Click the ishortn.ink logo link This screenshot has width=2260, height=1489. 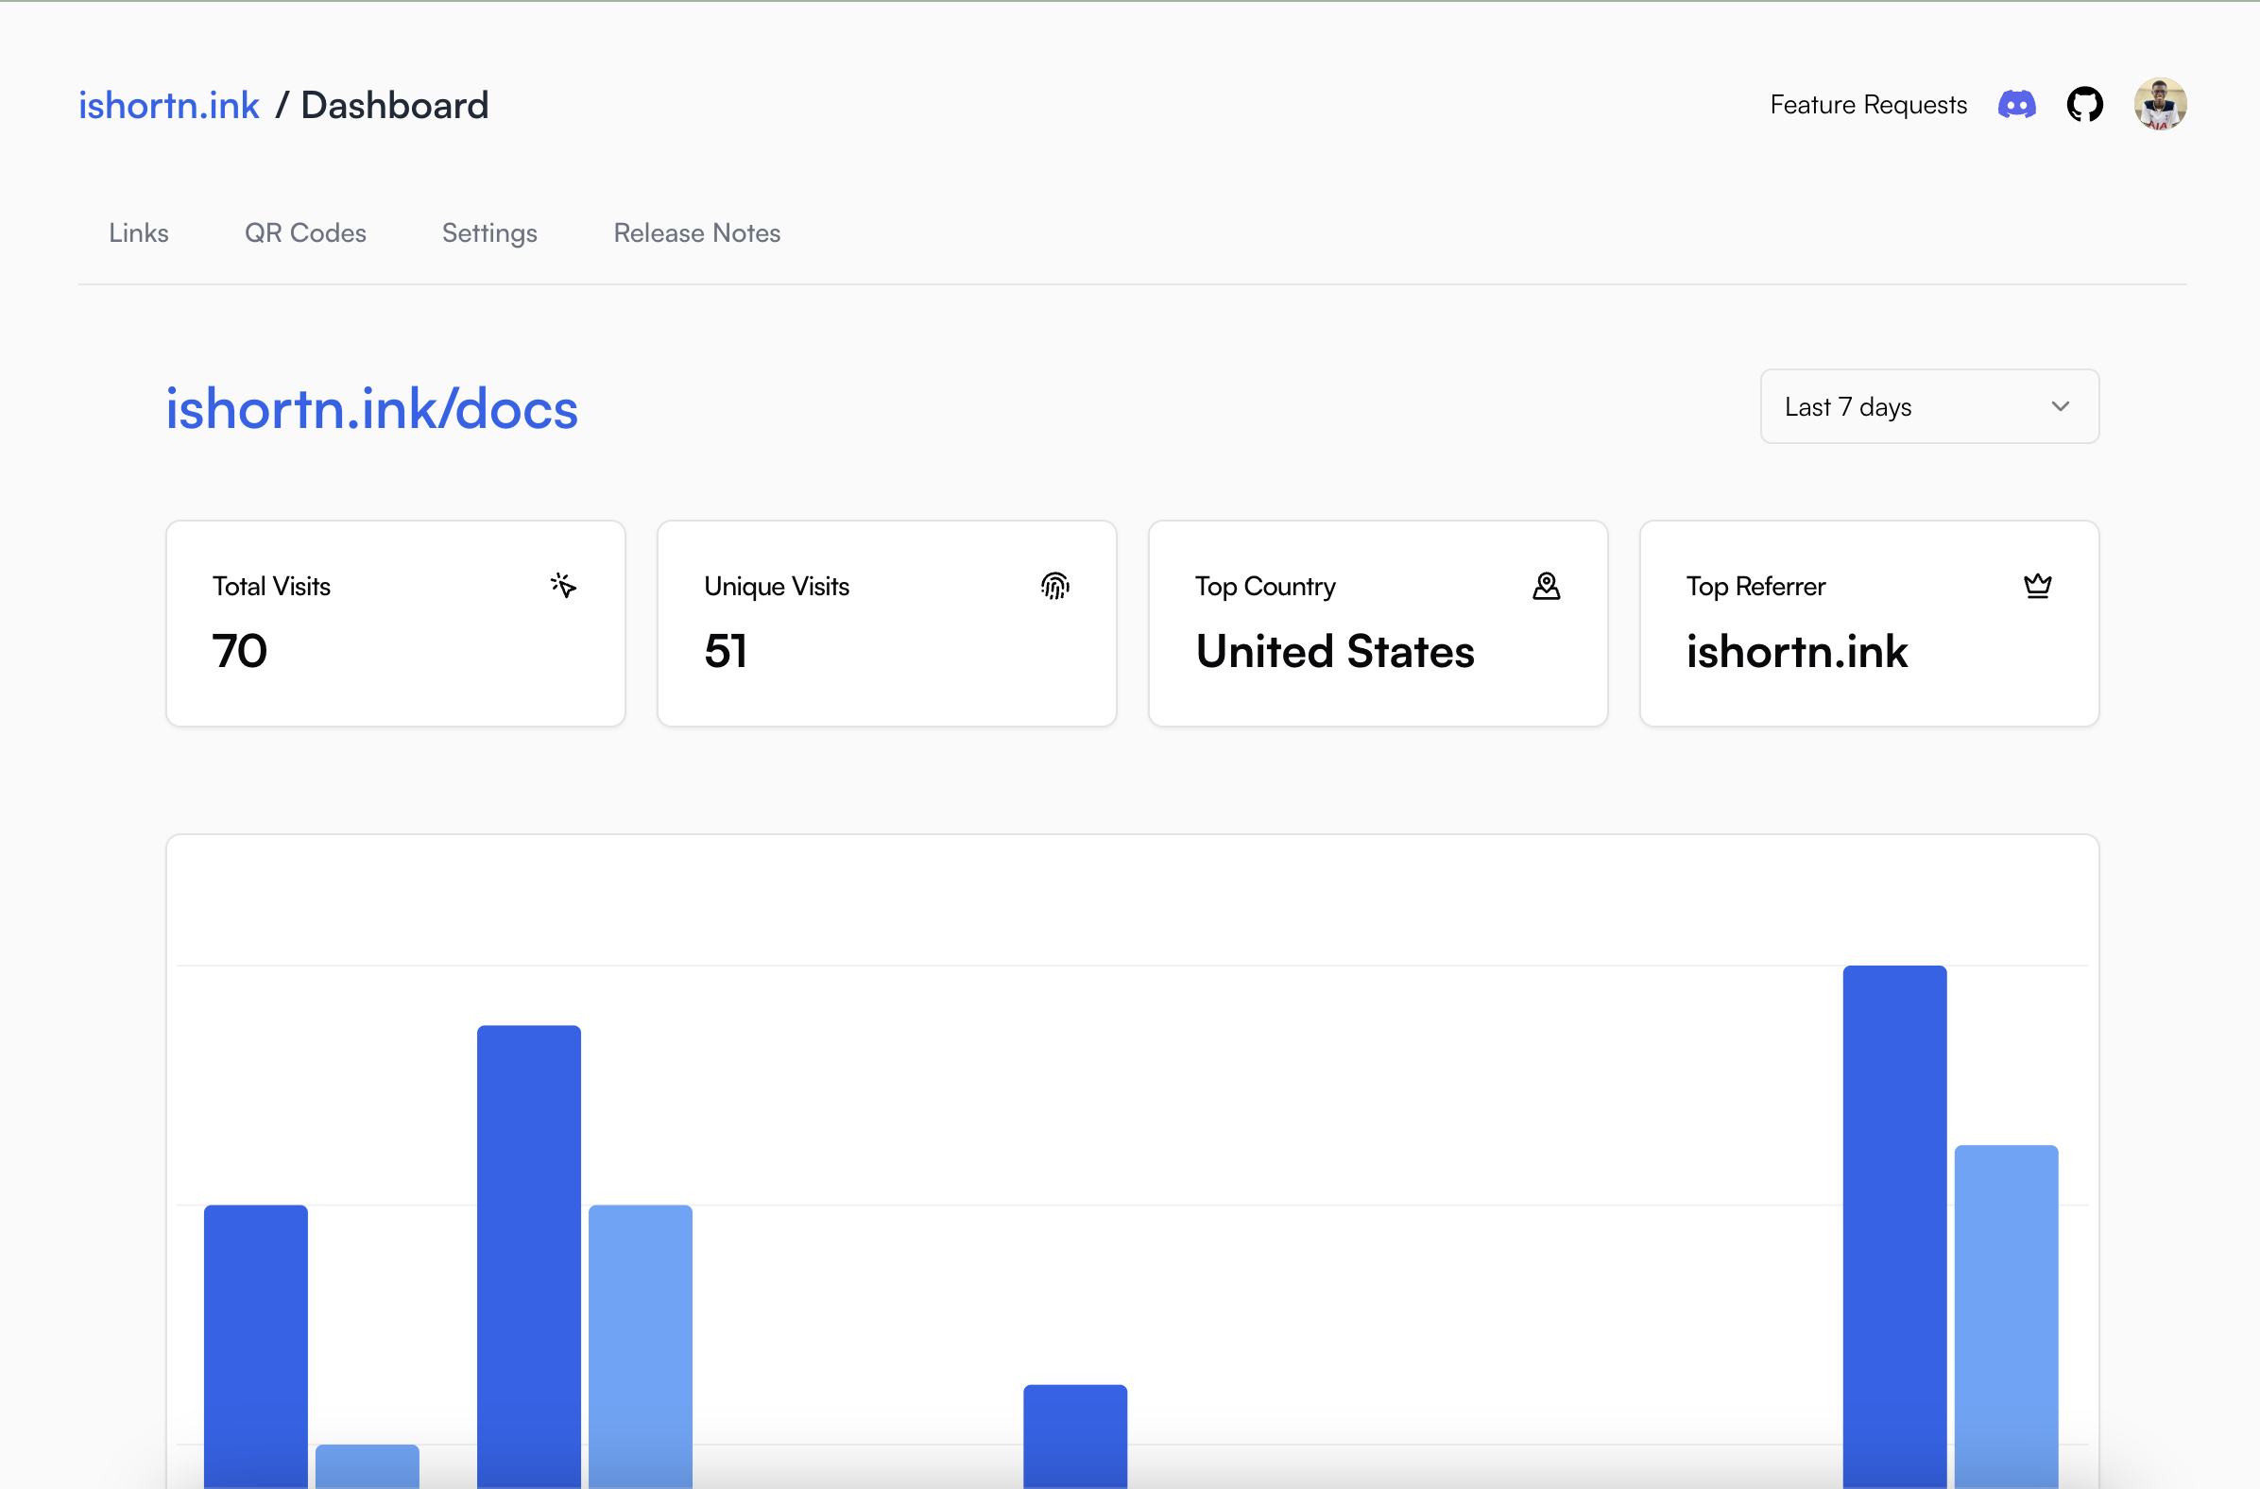(169, 106)
